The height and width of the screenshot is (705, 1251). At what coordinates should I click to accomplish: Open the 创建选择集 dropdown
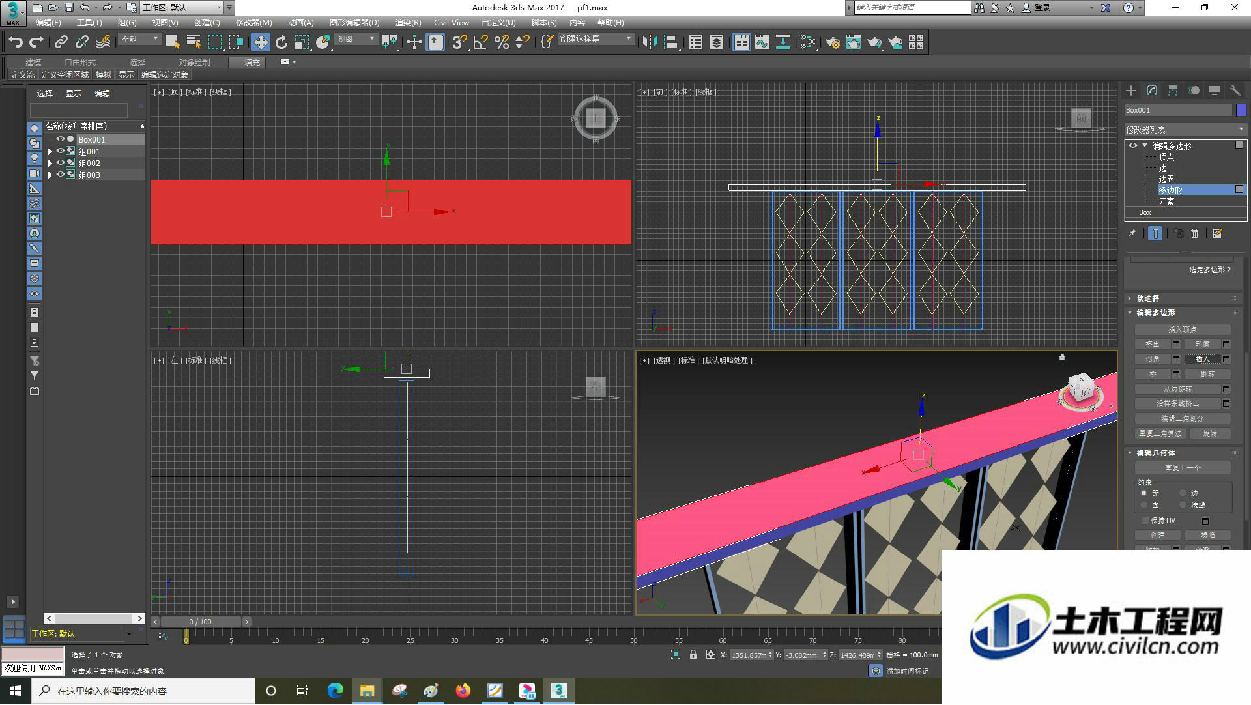tap(596, 39)
